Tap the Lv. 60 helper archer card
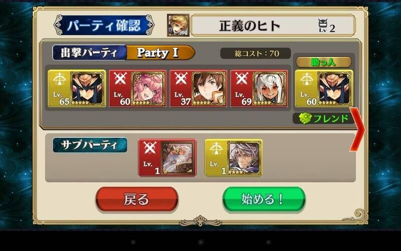Screen dimensions: 401x251 click(x=324, y=88)
